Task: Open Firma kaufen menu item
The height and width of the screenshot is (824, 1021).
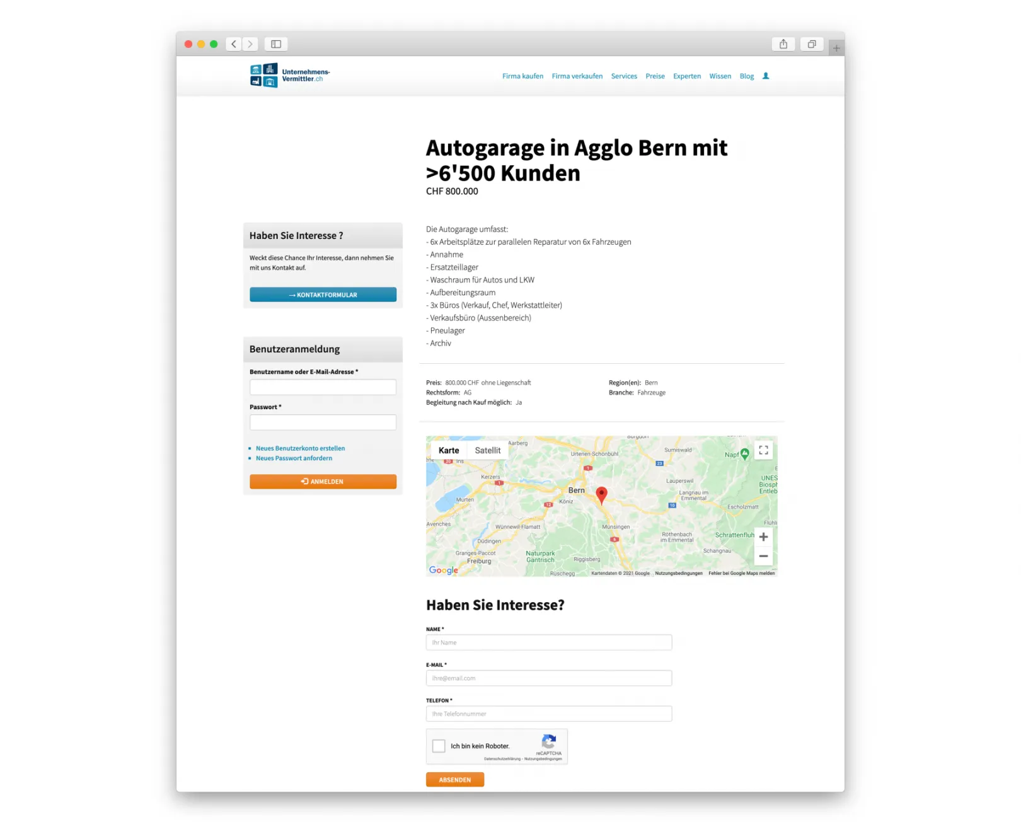Action: point(522,76)
